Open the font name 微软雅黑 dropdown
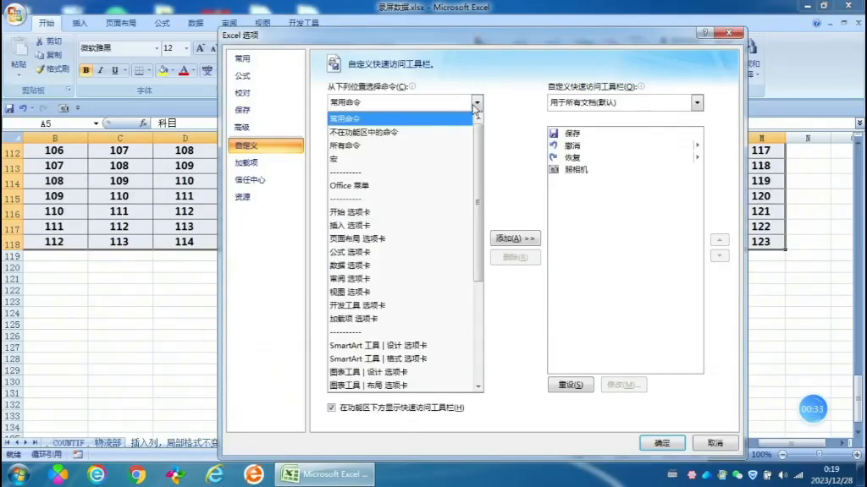 click(x=157, y=48)
